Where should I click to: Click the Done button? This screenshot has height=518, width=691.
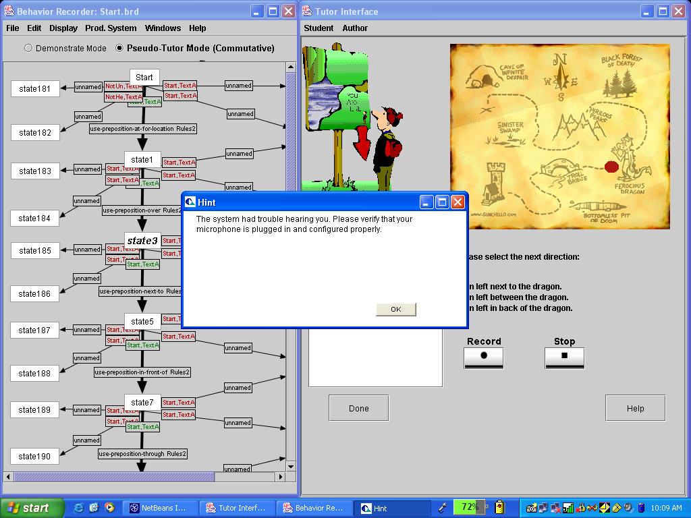[x=358, y=408]
